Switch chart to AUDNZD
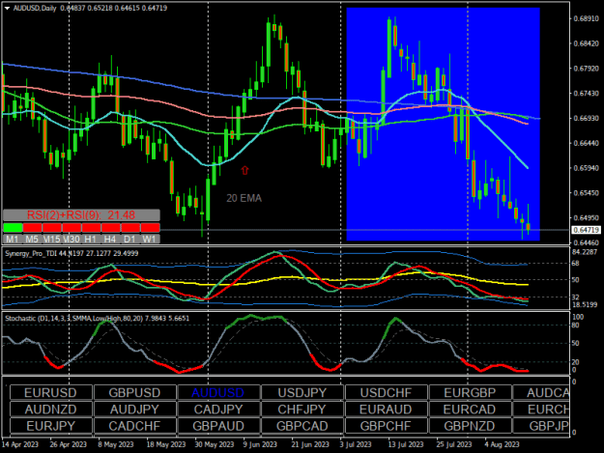The width and height of the screenshot is (604, 453). tap(51, 410)
